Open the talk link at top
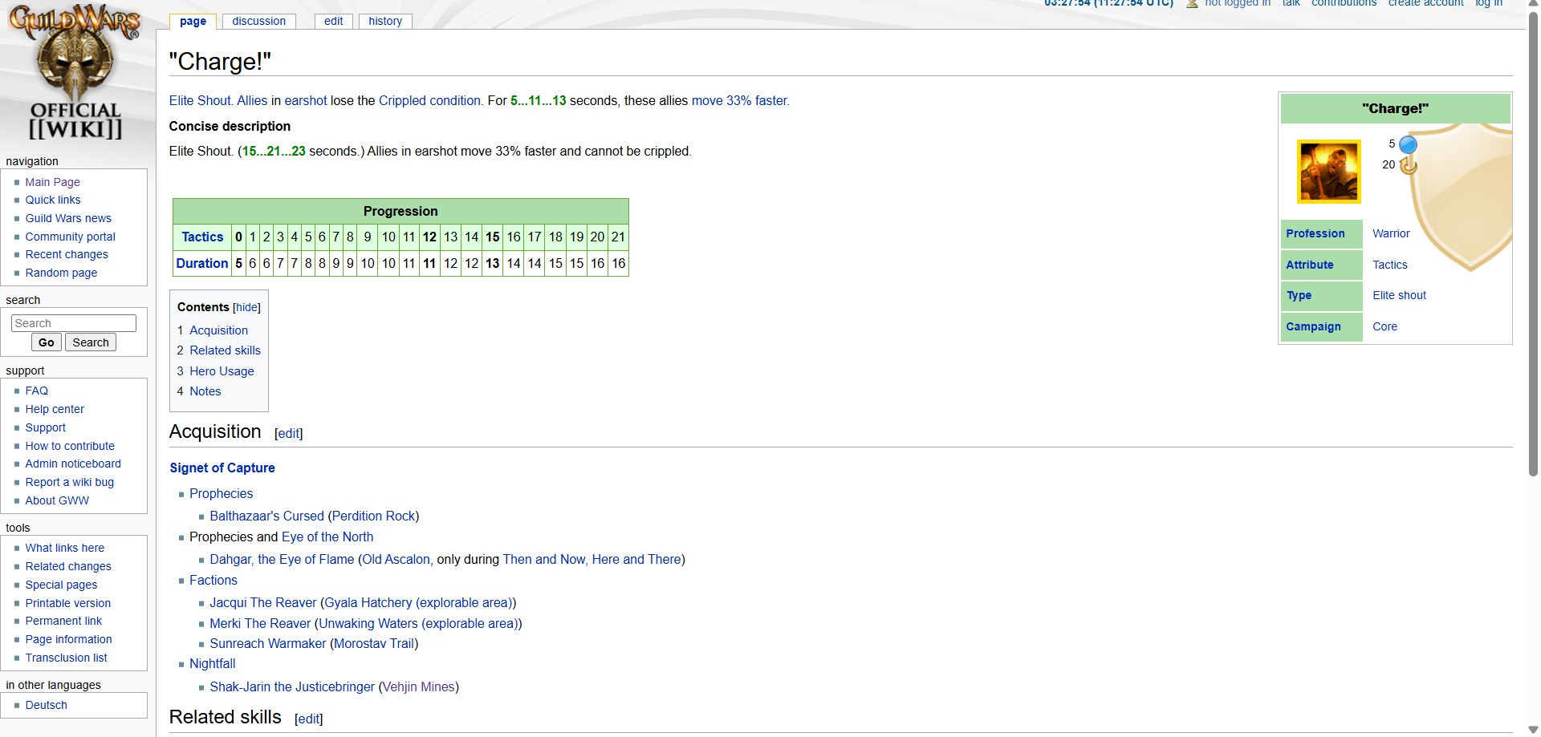This screenshot has height=737, width=1541. 1291,3
